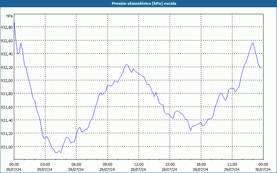
Task: Click the 06:00 time axis label
Action: (x=76, y=165)
